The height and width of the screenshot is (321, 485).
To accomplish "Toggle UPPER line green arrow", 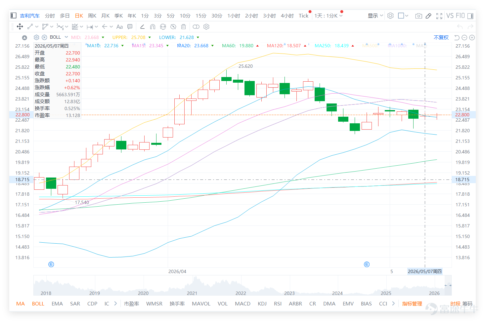I will click(x=150, y=37).
